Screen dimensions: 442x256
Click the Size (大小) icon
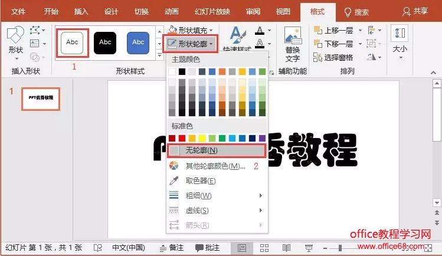click(400, 41)
